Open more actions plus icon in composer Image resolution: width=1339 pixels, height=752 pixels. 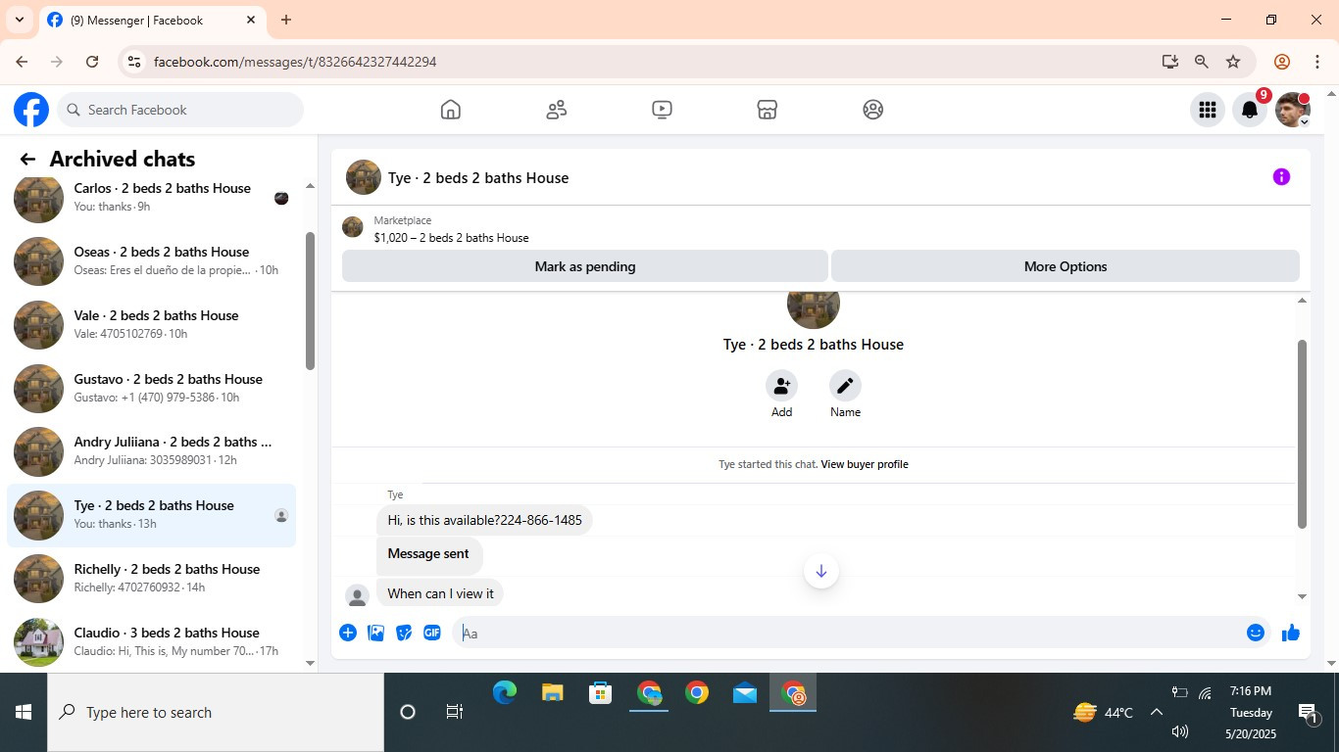point(348,633)
